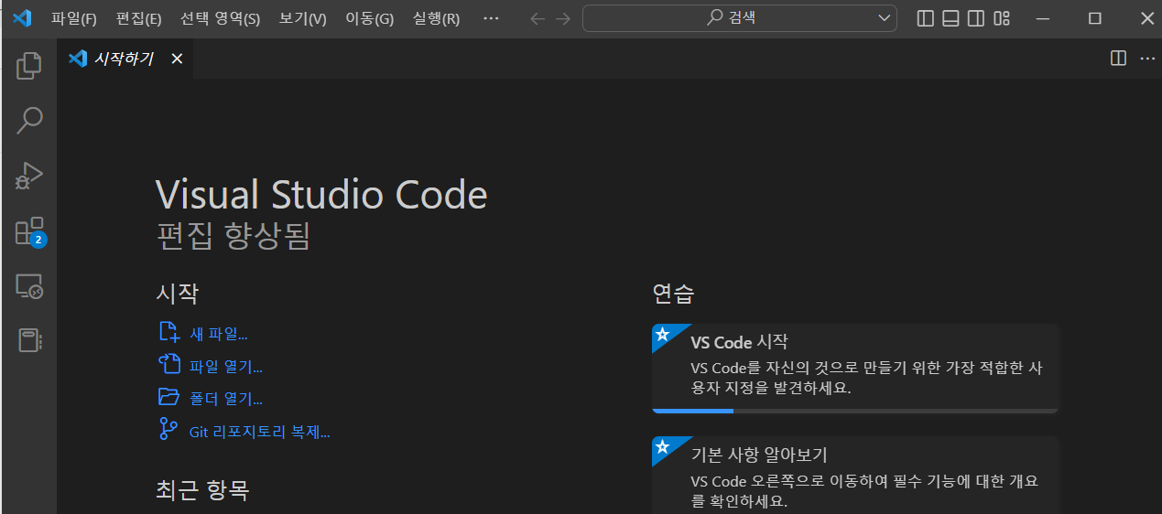Click the 폴더 열기... link
Viewport: 1162px width, 514px height.
(x=211, y=399)
